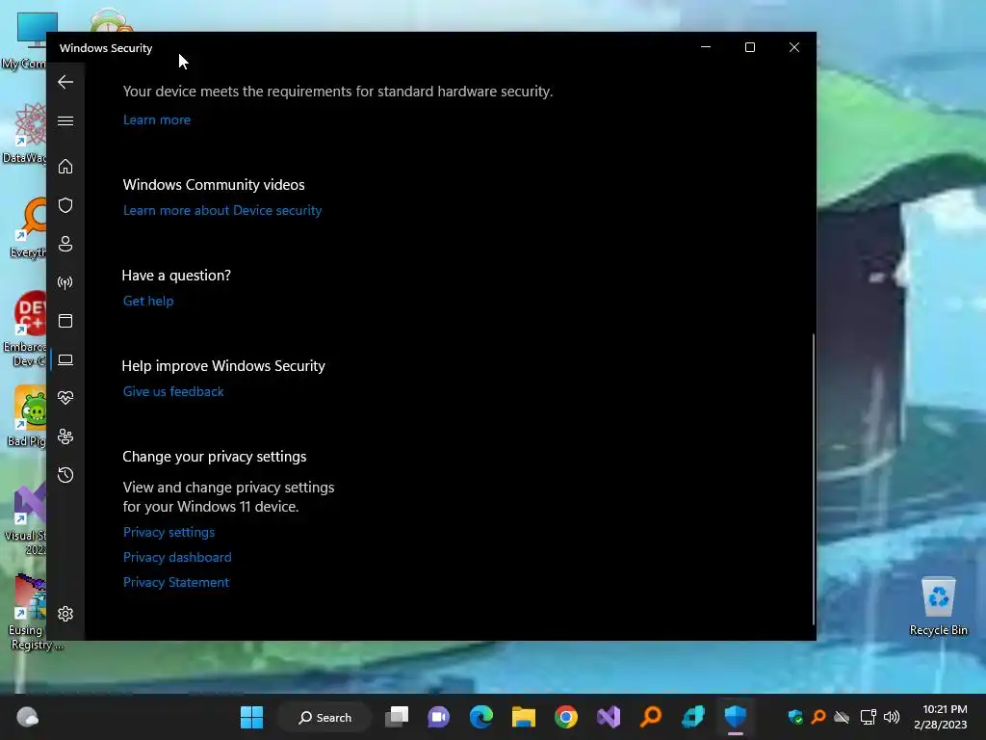Open Settings gear in the Windows Security sidebar
The height and width of the screenshot is (740, 986).
pyautogui.click(x=65, y=614)
